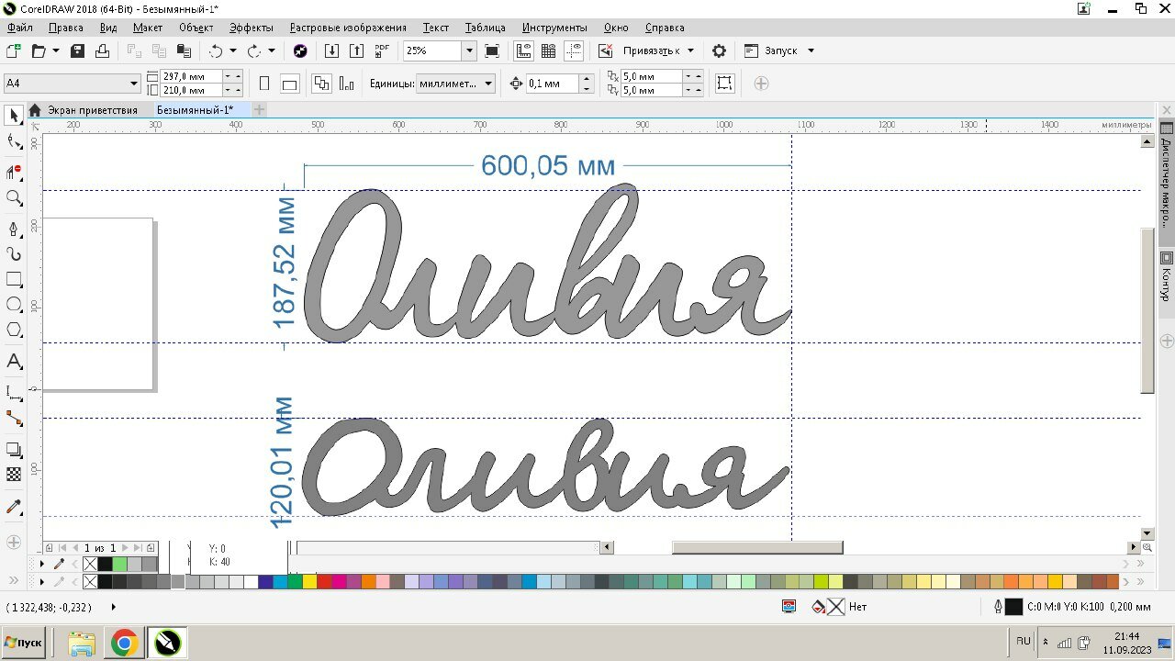
Task: Expand the Launch (Запуск) dropdown
Action: click(811, 50)
